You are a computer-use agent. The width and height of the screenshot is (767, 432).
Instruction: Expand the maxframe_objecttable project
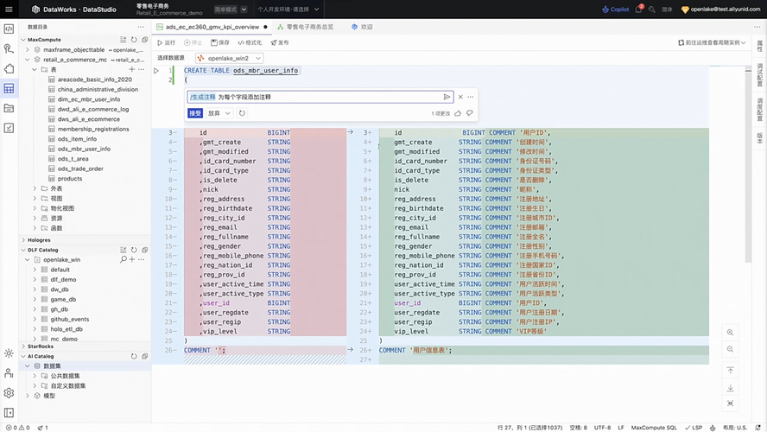(x=28, y=50)
